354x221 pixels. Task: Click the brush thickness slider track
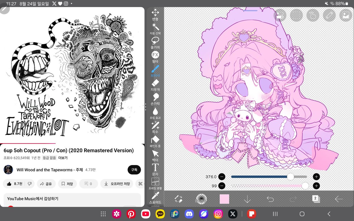(x=269, y=177)
